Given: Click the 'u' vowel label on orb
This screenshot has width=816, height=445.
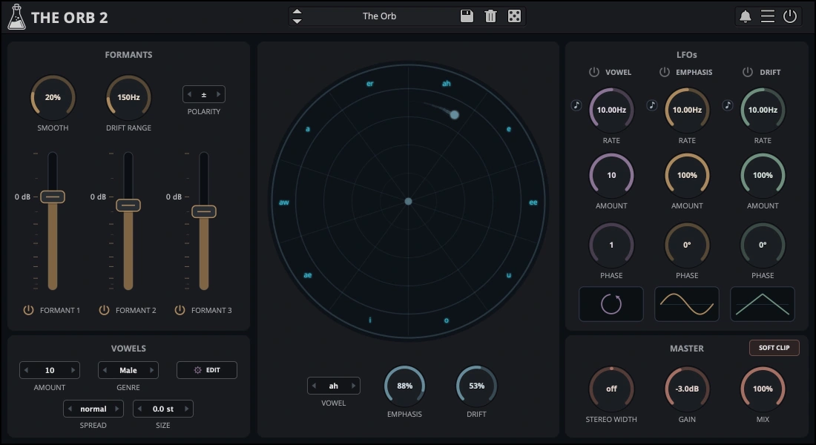Looking at the screenshot, I should [x=509, y=275].
